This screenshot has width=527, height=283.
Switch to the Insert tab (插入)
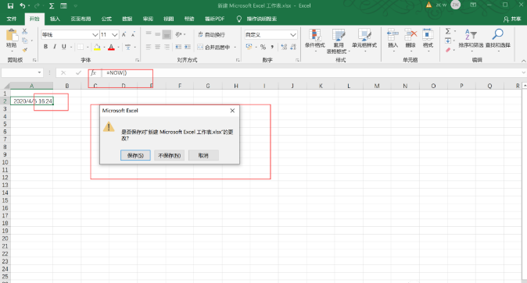(x=55, y=19)
